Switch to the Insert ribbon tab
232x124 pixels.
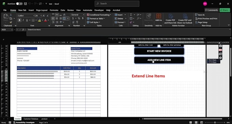pyautogui.click(x=31, y=10)
